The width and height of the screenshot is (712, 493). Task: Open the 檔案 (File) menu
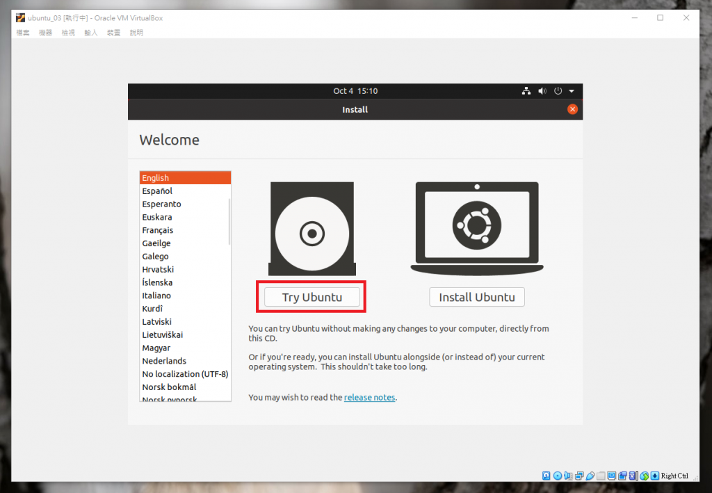coord(23,33)
